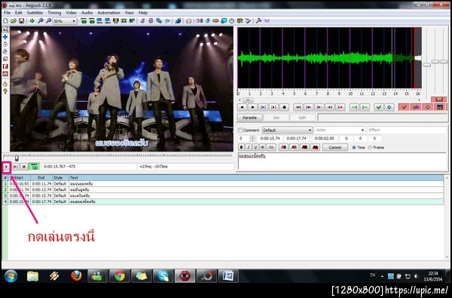This screenshot has height=298, width=452.
Task: Click the Open subtitles folder icon
Action: (14, 21)
